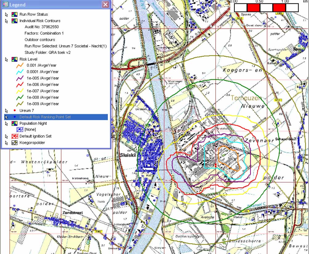Click the Vogelschor label on the map
Viewport: 309px width, 254px height.
(108, 195)
